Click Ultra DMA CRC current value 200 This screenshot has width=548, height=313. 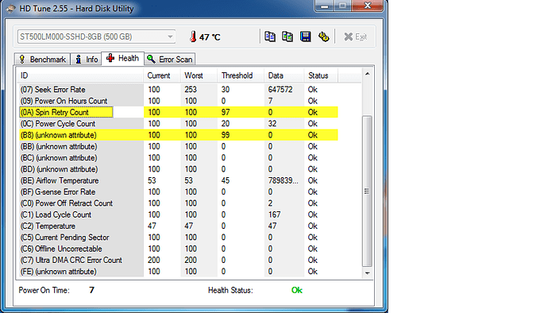(x=154, y=260)
